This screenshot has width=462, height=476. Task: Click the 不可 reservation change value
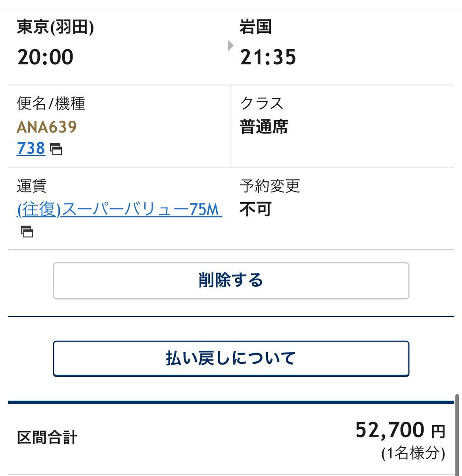click(x=255, y=209)
